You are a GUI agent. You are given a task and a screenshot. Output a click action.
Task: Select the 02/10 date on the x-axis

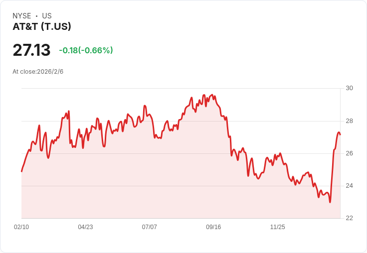[x=21, y=227]
